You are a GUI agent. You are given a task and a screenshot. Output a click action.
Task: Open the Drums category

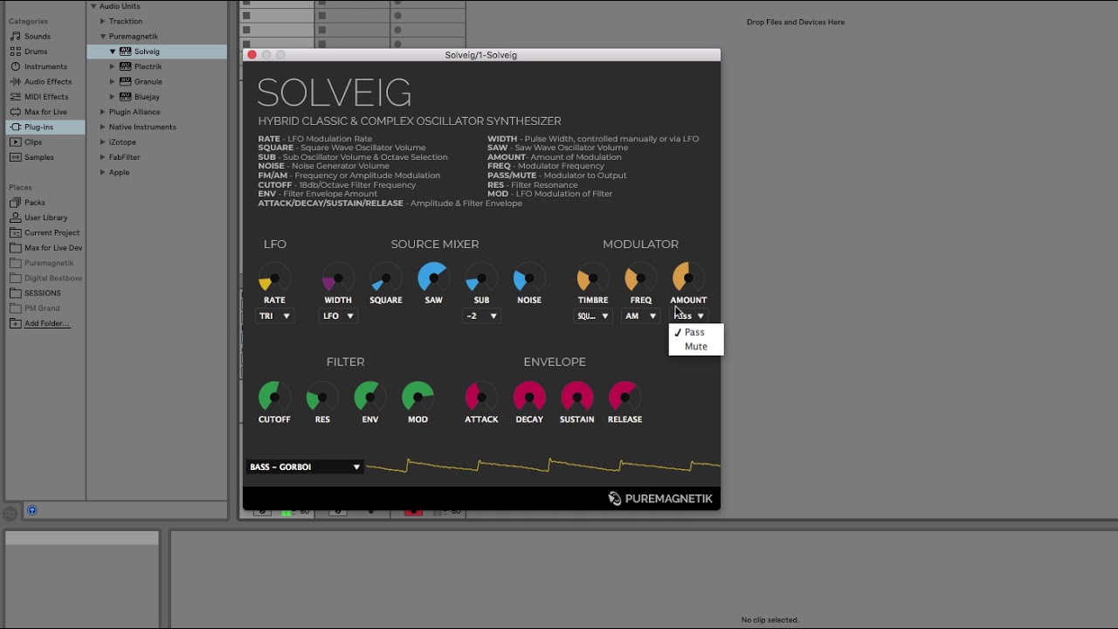coord(36,52)
